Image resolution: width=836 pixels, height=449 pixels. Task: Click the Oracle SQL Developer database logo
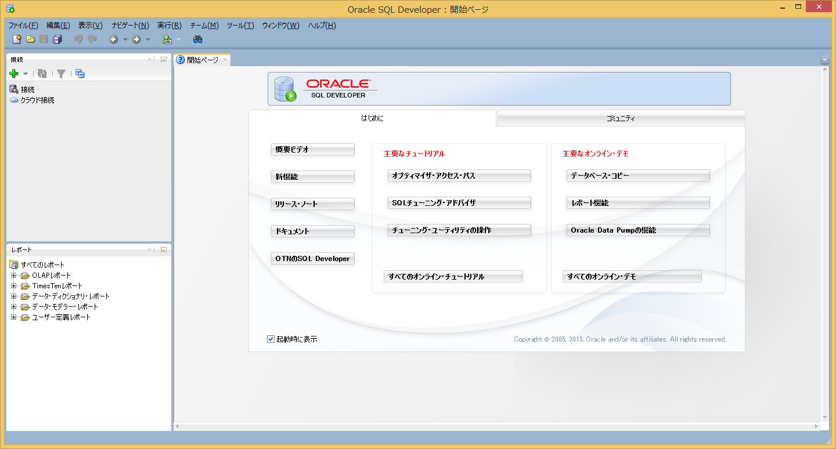(285, 89)
